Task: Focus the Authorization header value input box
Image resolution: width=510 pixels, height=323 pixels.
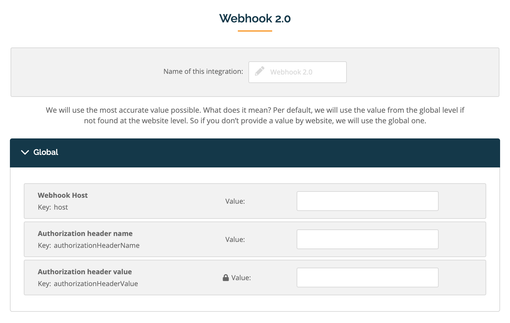Action: pos(368,278)
